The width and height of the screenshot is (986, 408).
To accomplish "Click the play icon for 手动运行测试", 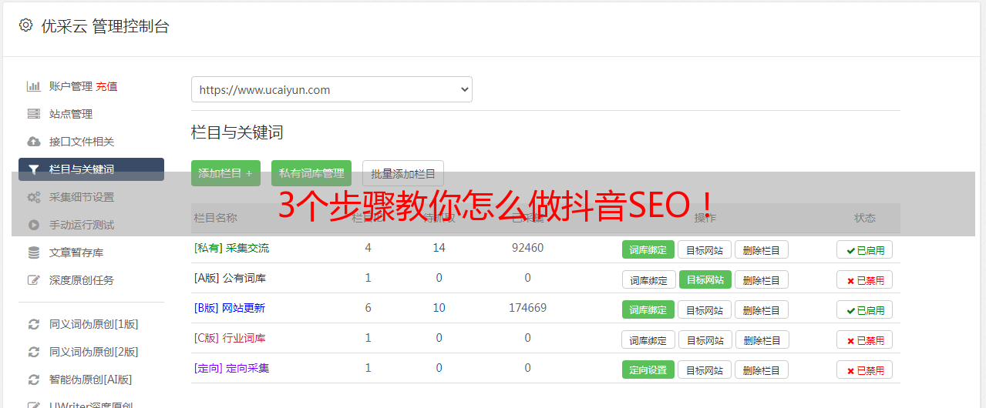I will pyautogui.click(x=33, y=225).
